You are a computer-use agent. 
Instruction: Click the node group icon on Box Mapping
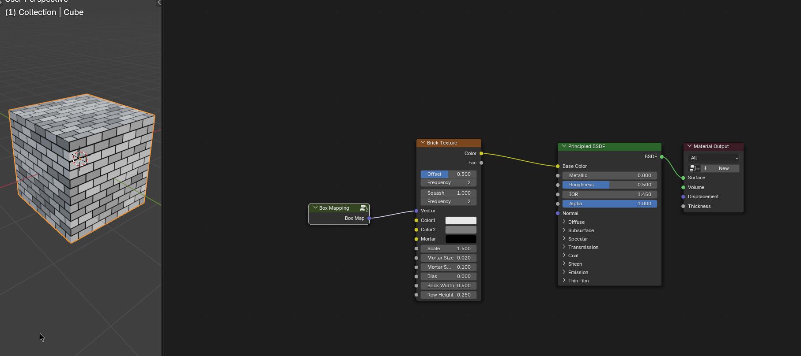[364, 208]
